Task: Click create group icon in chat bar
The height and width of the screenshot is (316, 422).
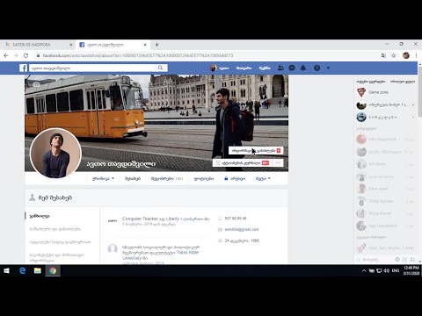Action: (x=412, y=260)
